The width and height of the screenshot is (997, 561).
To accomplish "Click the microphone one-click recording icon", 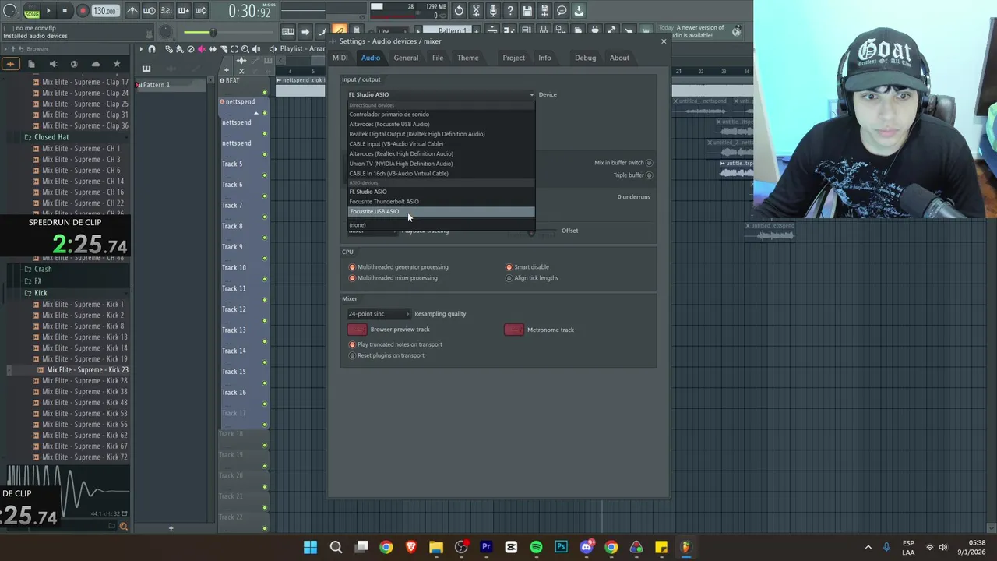I will [x=493, y=11].
